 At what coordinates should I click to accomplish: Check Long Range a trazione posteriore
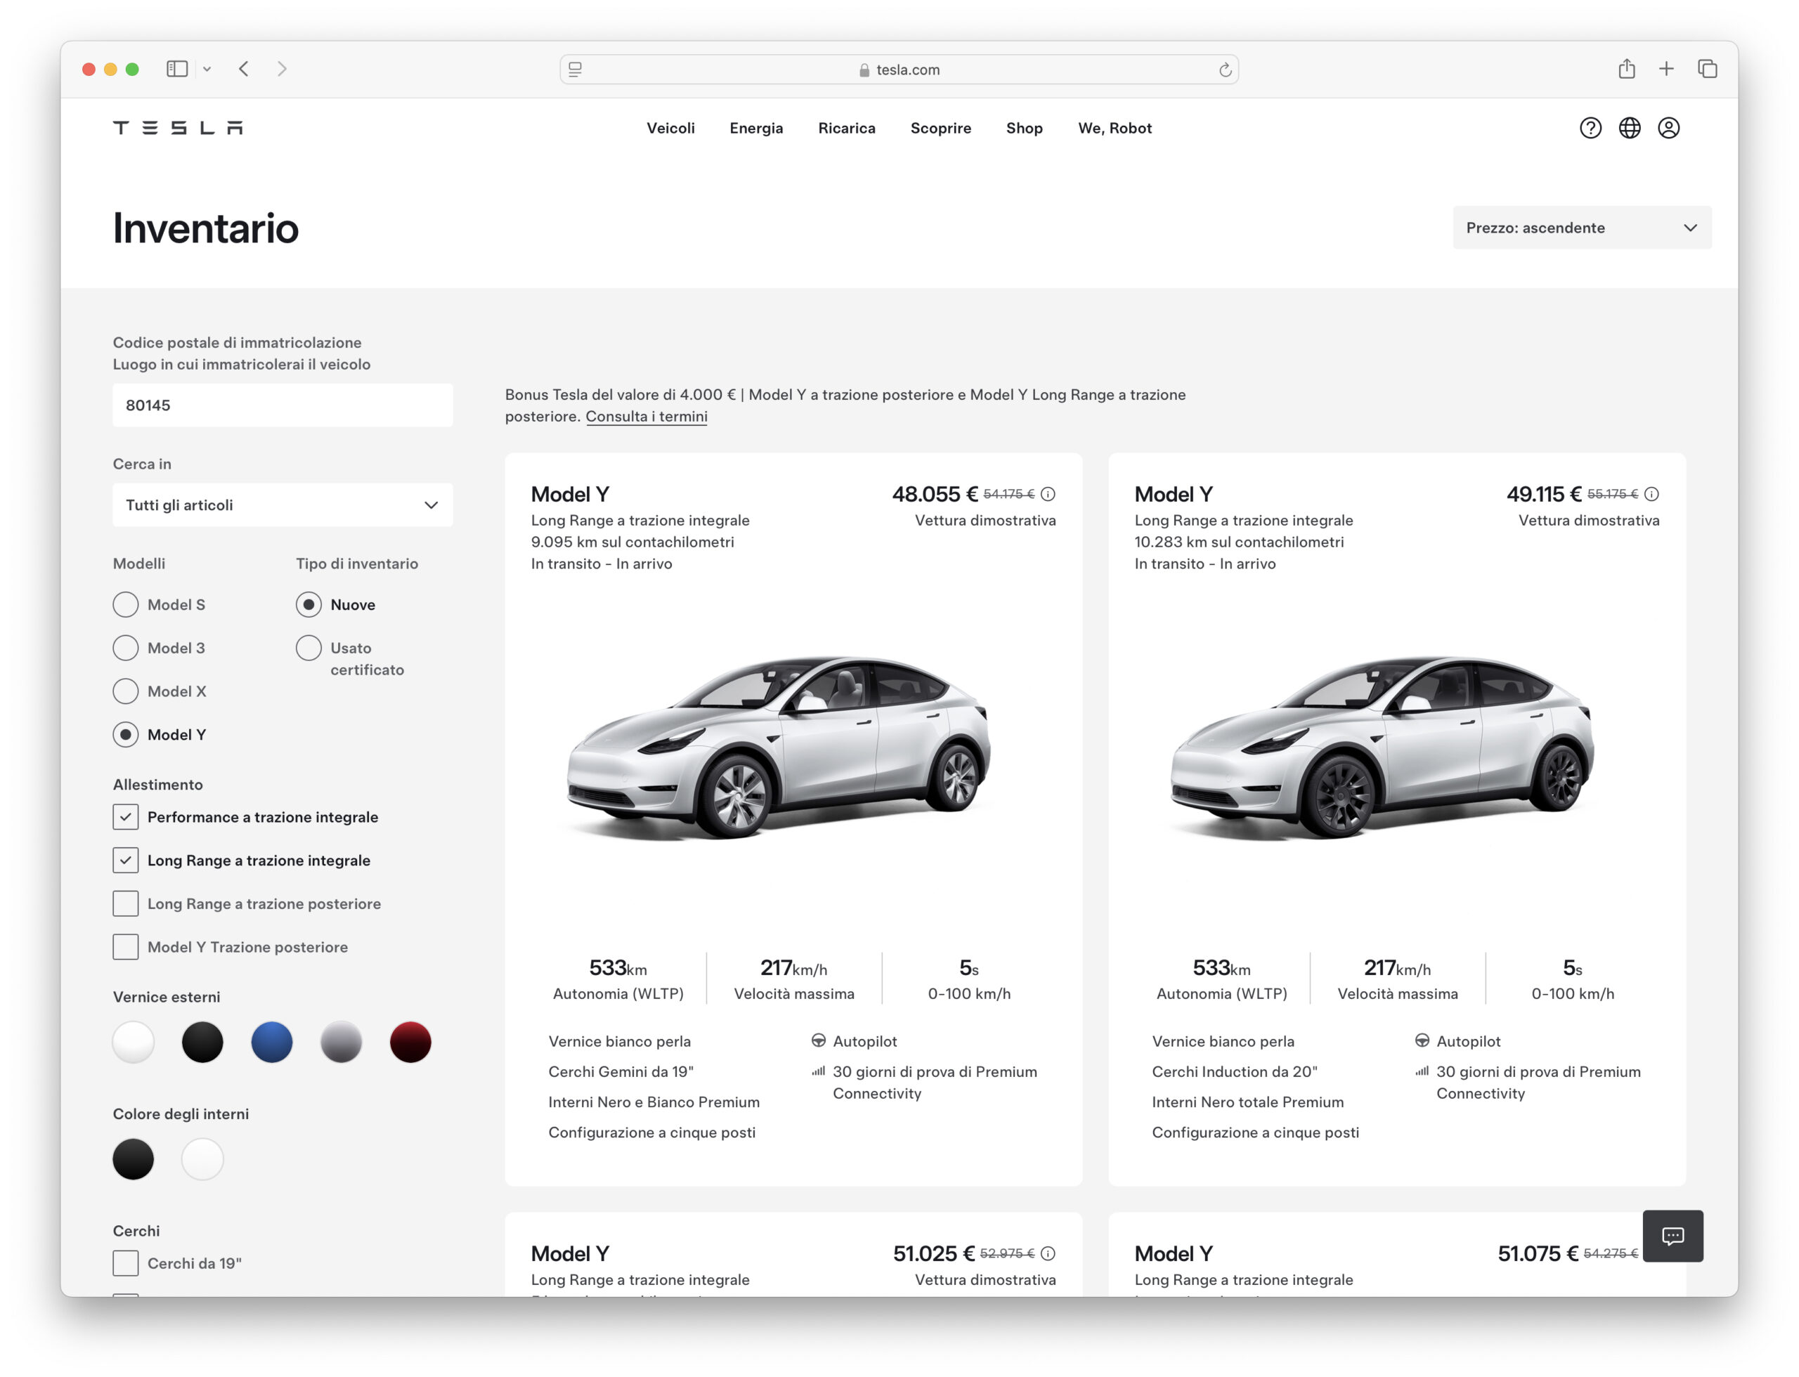tap(126, 903)
